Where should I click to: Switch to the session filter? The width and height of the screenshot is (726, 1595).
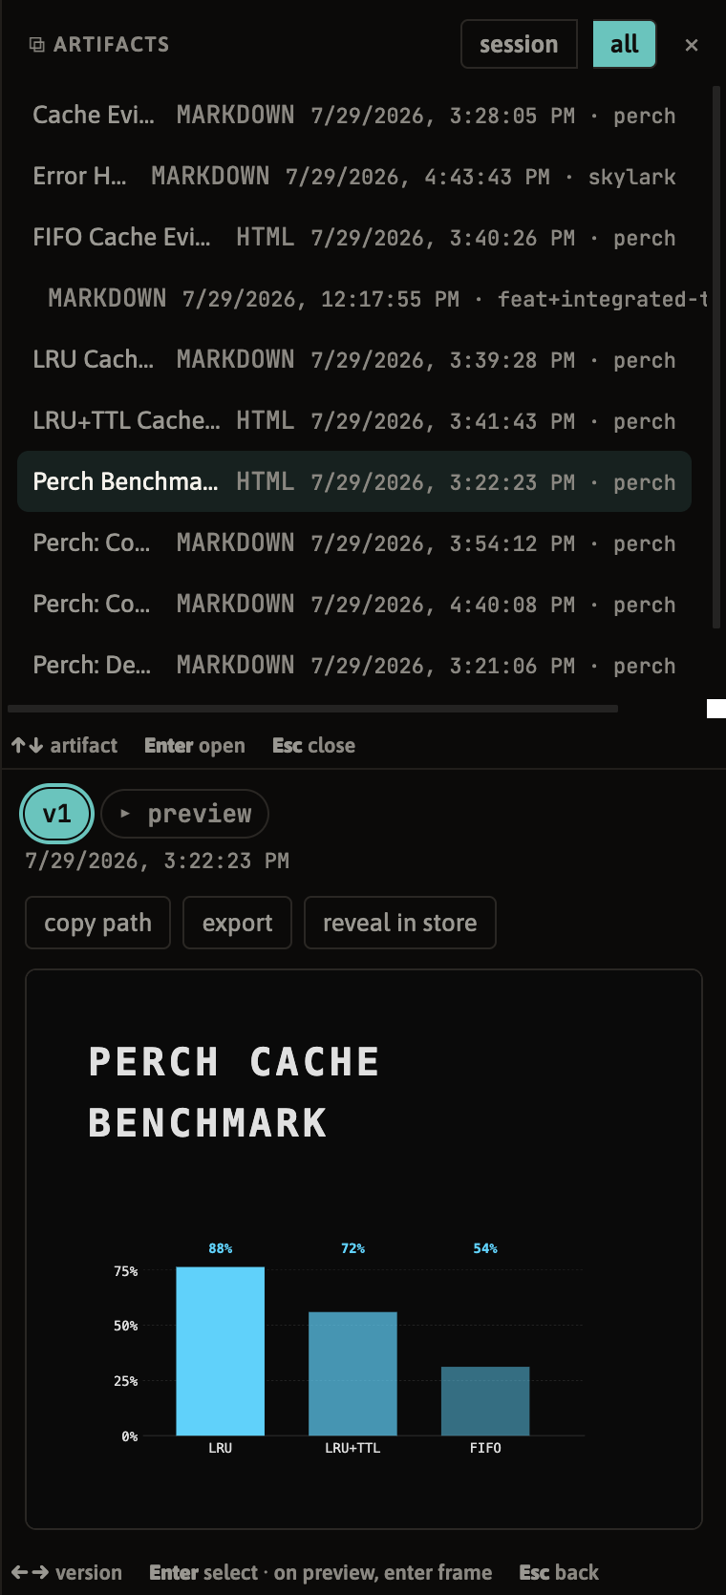(519, 44)
